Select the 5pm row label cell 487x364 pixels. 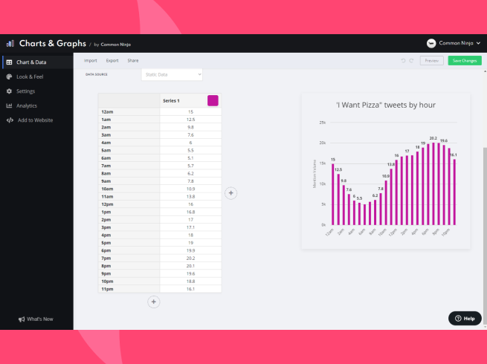129,243
